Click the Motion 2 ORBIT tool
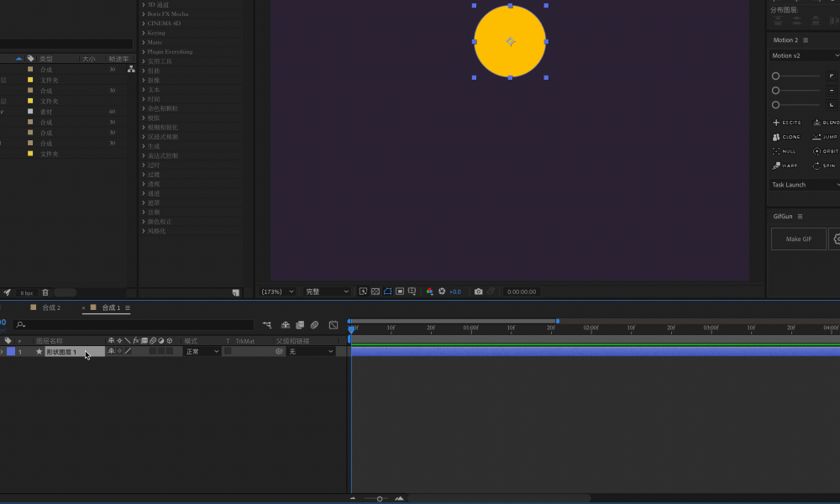The height and width of the screenshot is (504, 840). [x=826, y=151]
